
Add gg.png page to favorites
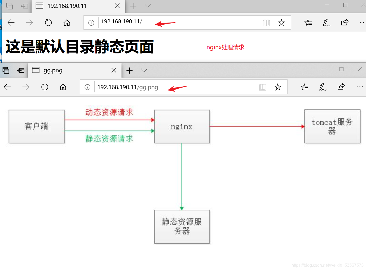click(x=278, y=87)
